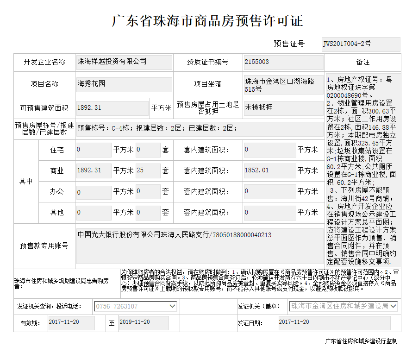Select 商业 套内建筑面积 field 1852.01
This screenshot has width=406, height=353.
269,170
